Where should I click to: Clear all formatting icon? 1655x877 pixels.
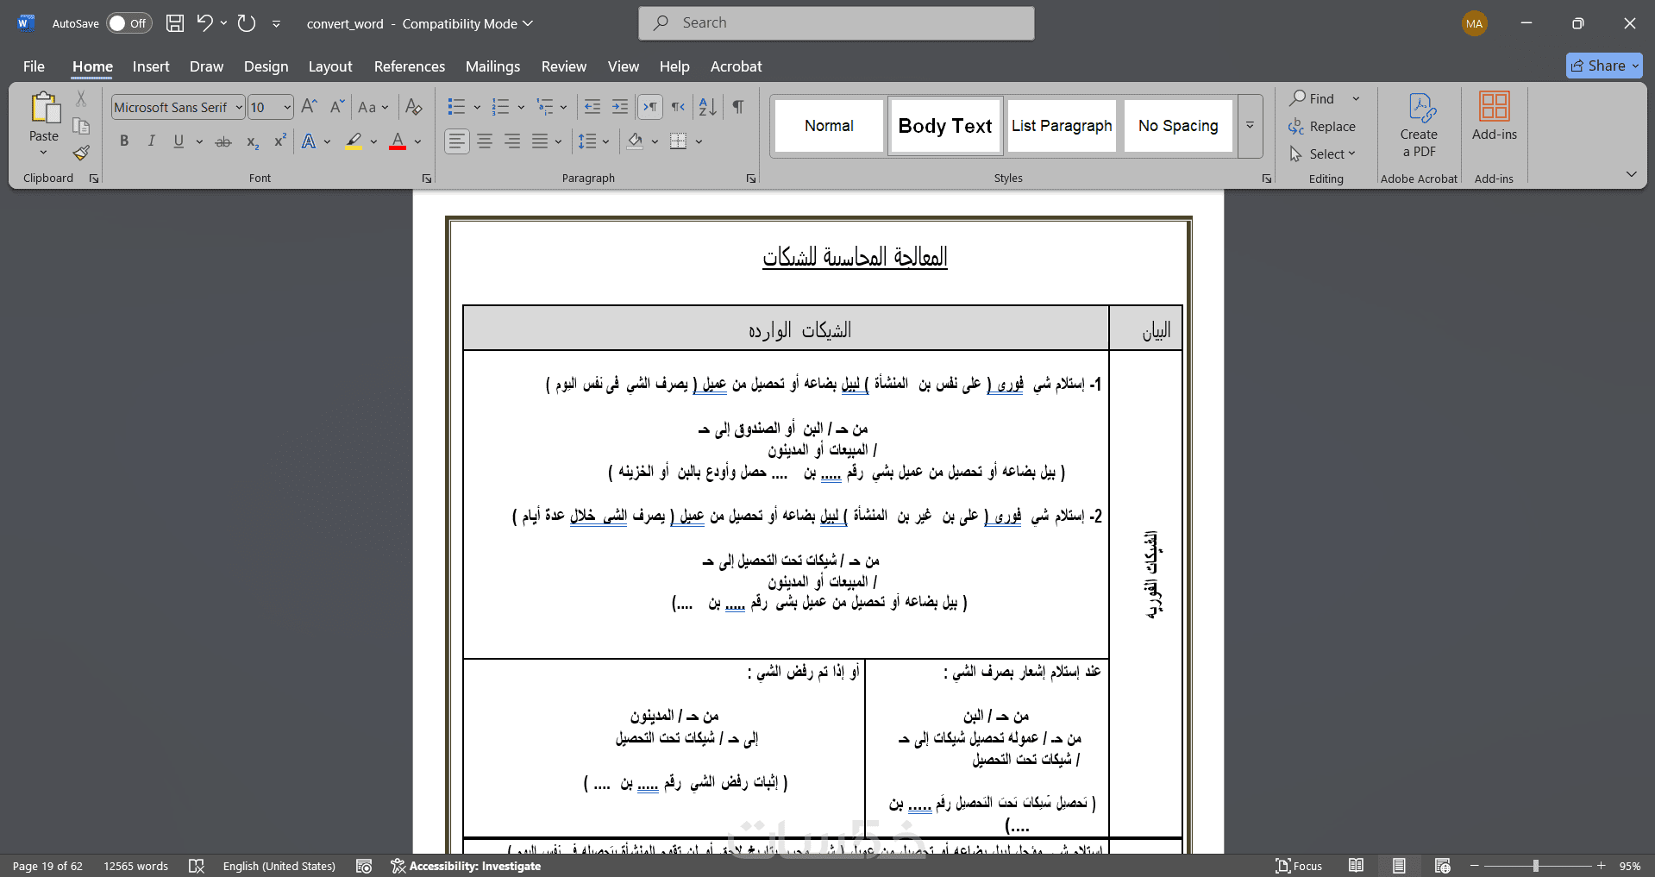tap(414, 107)
